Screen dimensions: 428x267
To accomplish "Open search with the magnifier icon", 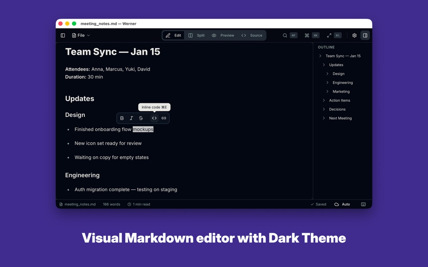I will [285, 36].
